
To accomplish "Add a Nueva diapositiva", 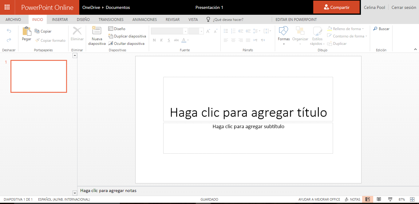I will point(97,36).
